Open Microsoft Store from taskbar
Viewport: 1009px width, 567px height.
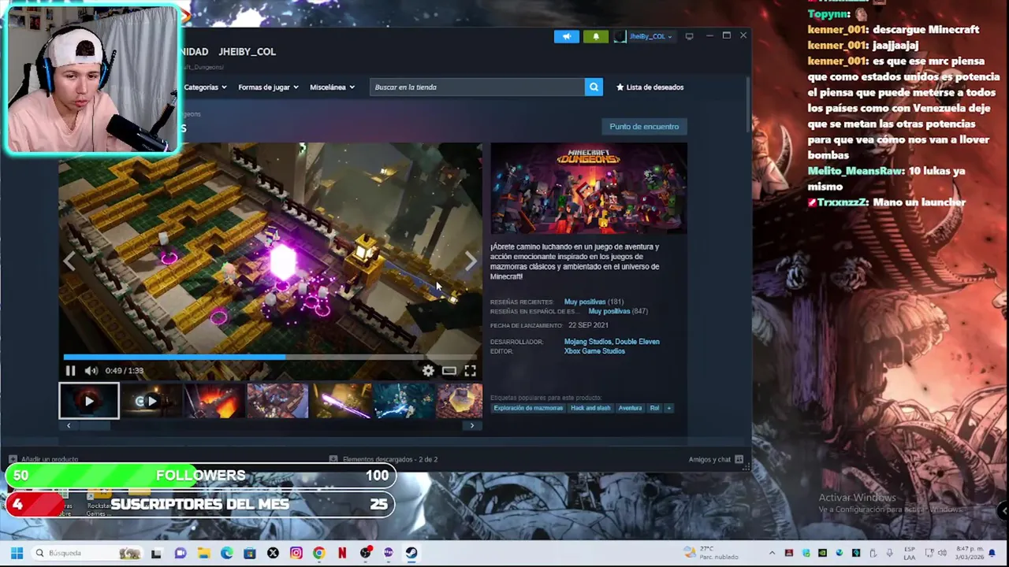250,553
